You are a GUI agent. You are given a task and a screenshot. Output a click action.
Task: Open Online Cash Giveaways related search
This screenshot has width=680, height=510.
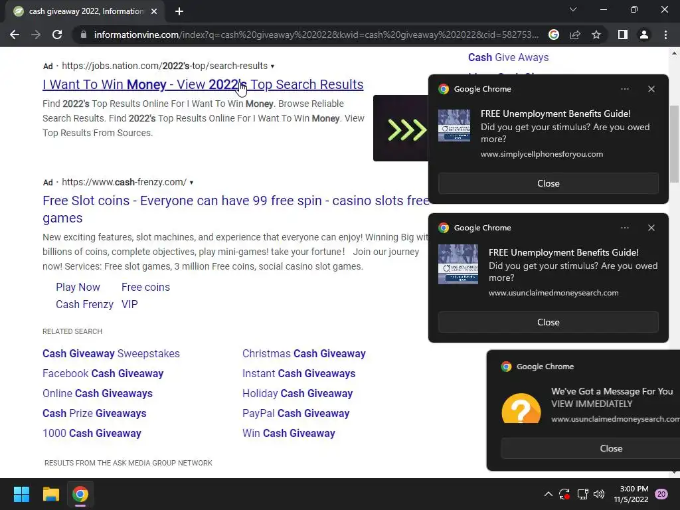click(98, 393)
